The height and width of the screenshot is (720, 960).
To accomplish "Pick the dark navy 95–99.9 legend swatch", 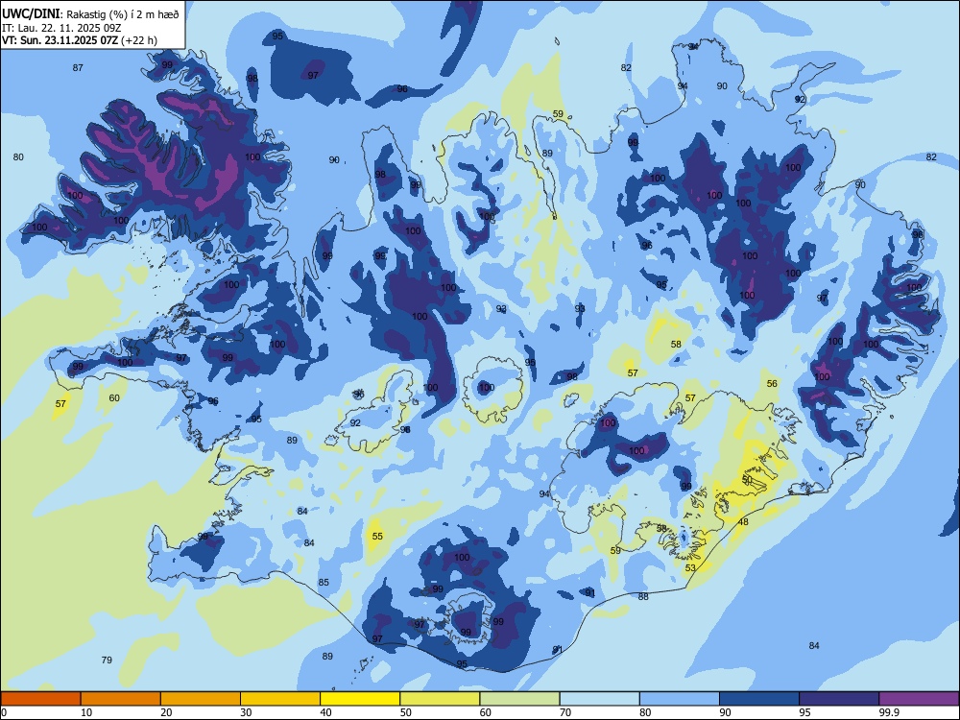I will [839, 699].
